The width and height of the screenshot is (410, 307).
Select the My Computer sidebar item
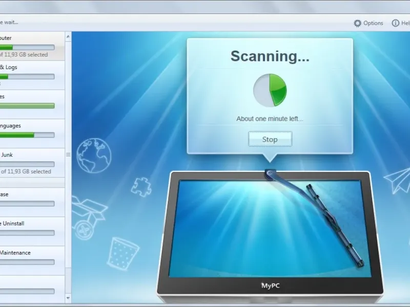click(32, 46)
